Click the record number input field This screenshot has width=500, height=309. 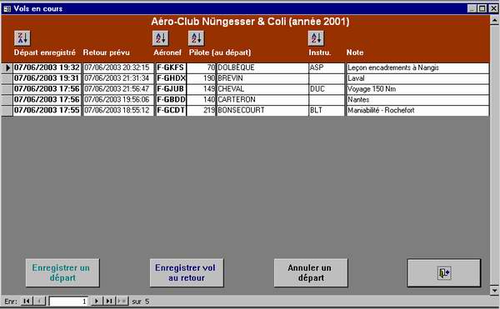click(68, 301)
